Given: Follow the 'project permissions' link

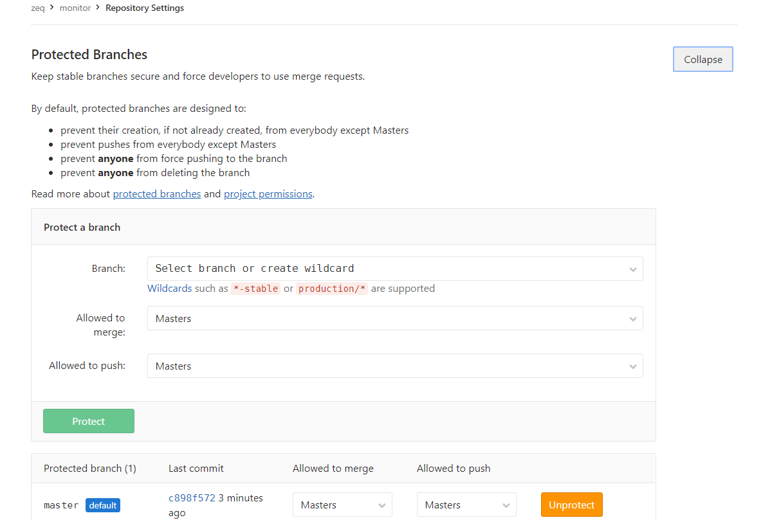Looking at the screenshot, I should pos(268,193).
